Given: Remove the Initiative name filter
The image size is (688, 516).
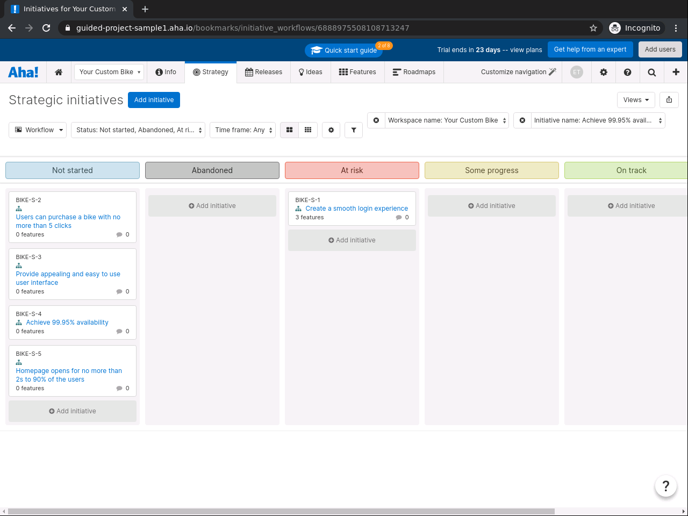Looking at the screenshot, I should 522,120.
